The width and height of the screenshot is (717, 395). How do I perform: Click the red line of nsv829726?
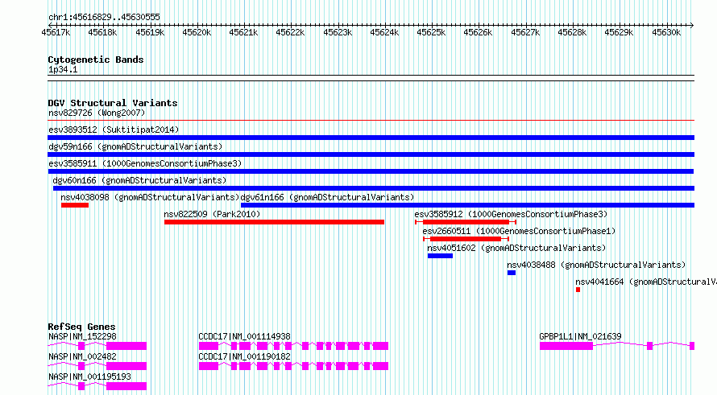(x=371, y=121)
